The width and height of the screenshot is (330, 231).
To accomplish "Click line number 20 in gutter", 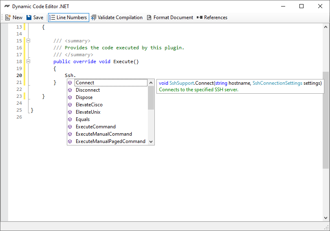I will [19, 75].
